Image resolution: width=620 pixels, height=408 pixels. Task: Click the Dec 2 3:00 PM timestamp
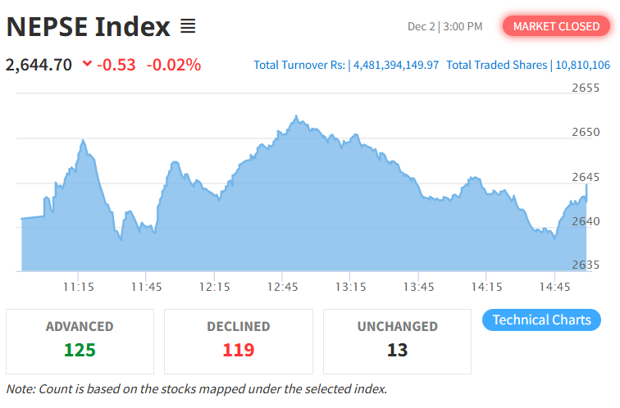pos(444,27)
